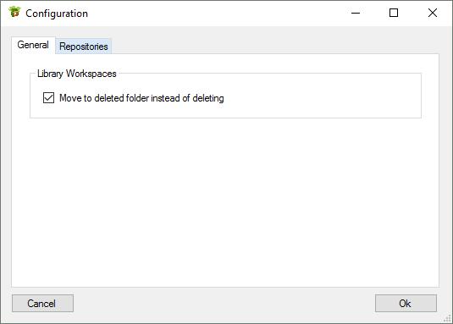
Task: Click the empty white area of the General panel
Action: coord(225,202)
